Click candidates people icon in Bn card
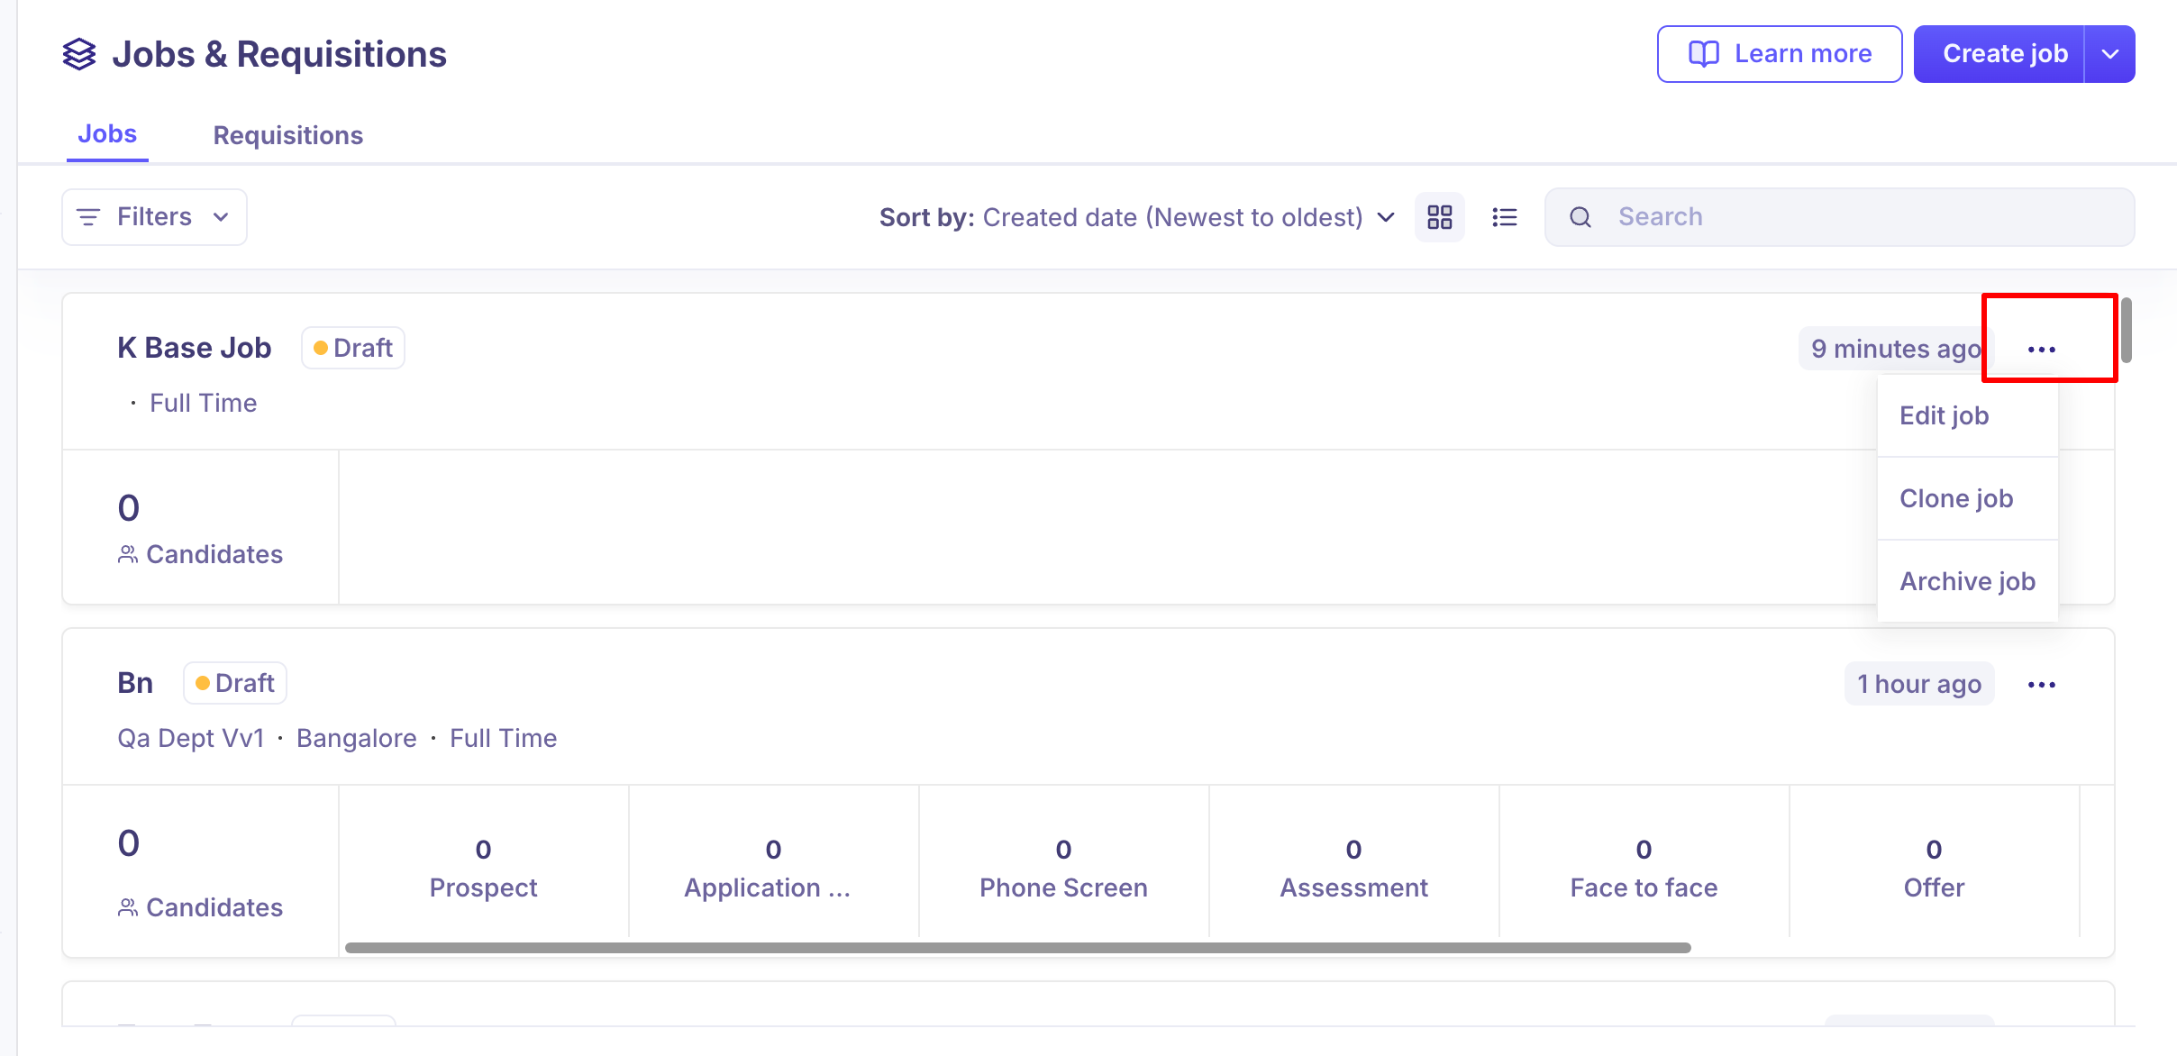This screenshot has width=2177, height=1056. [x=128, y=907]
